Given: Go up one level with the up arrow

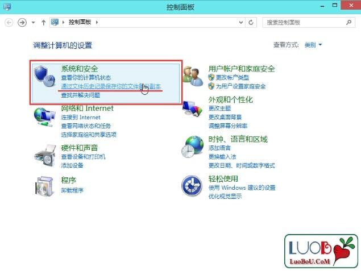Looking at the screenshot, I should pyautogui.click(x=44, y=22).
